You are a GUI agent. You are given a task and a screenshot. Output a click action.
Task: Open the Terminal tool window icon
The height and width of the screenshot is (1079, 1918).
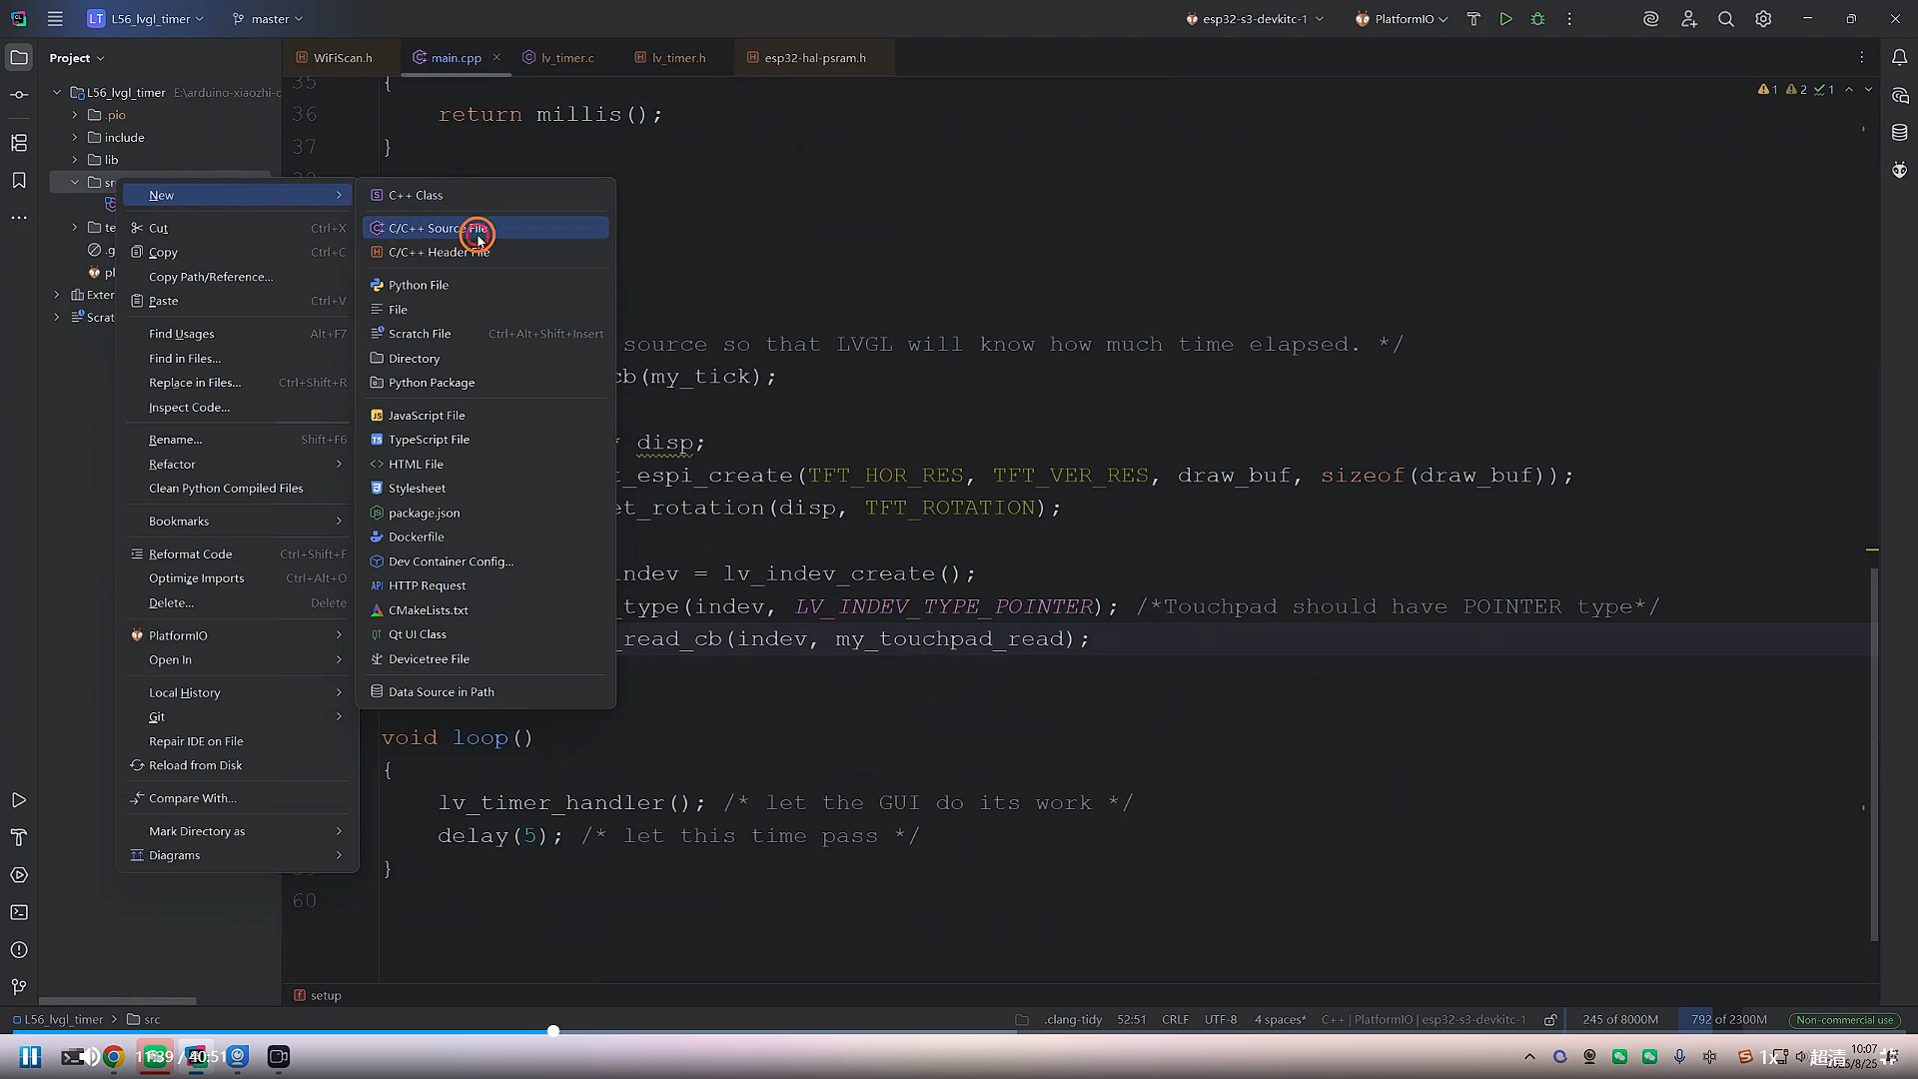coord(19,912)
